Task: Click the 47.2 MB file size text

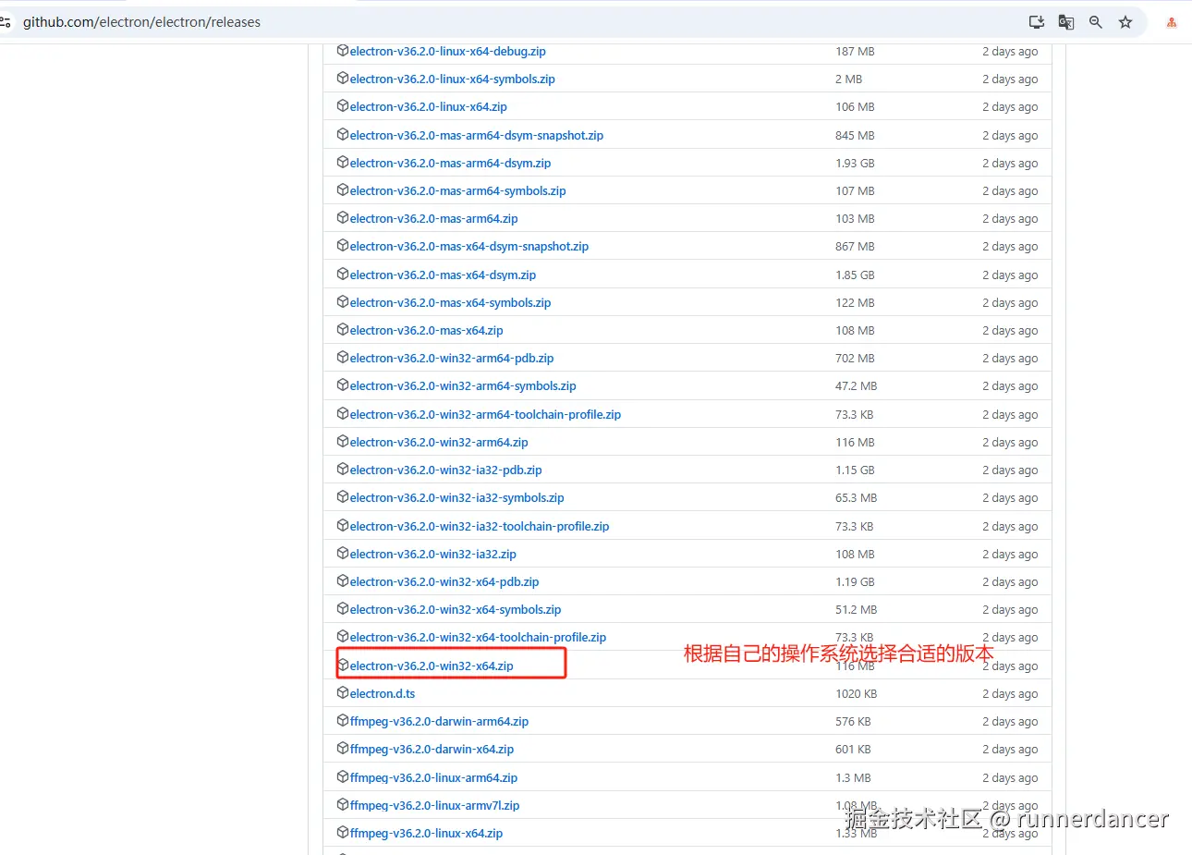Action: (857, 386)
